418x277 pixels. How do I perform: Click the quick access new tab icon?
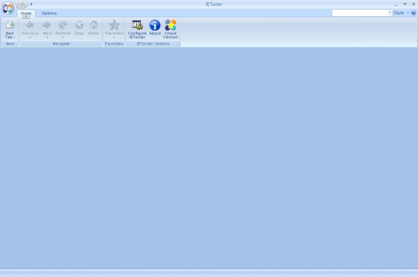21,4
